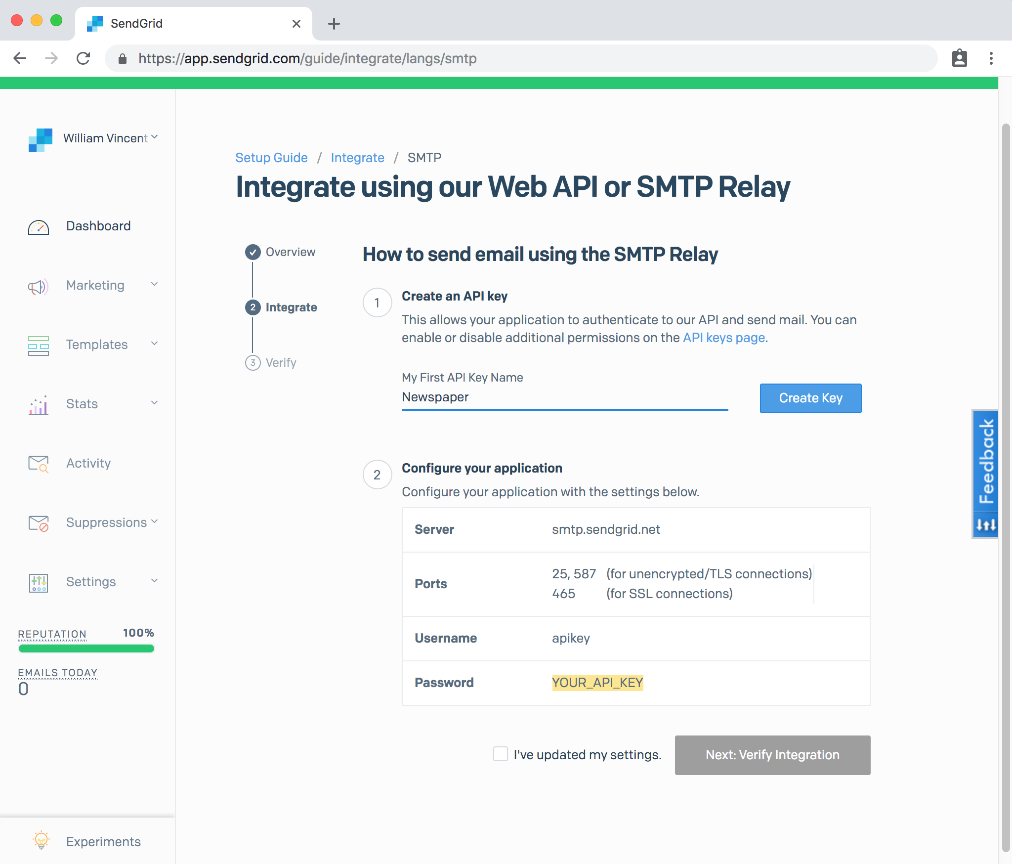This screenshot has height=864, width=1012.
Task: Click the SendGrid logo in sidebar
Action: pyautogui.click(x=41, y=140)
